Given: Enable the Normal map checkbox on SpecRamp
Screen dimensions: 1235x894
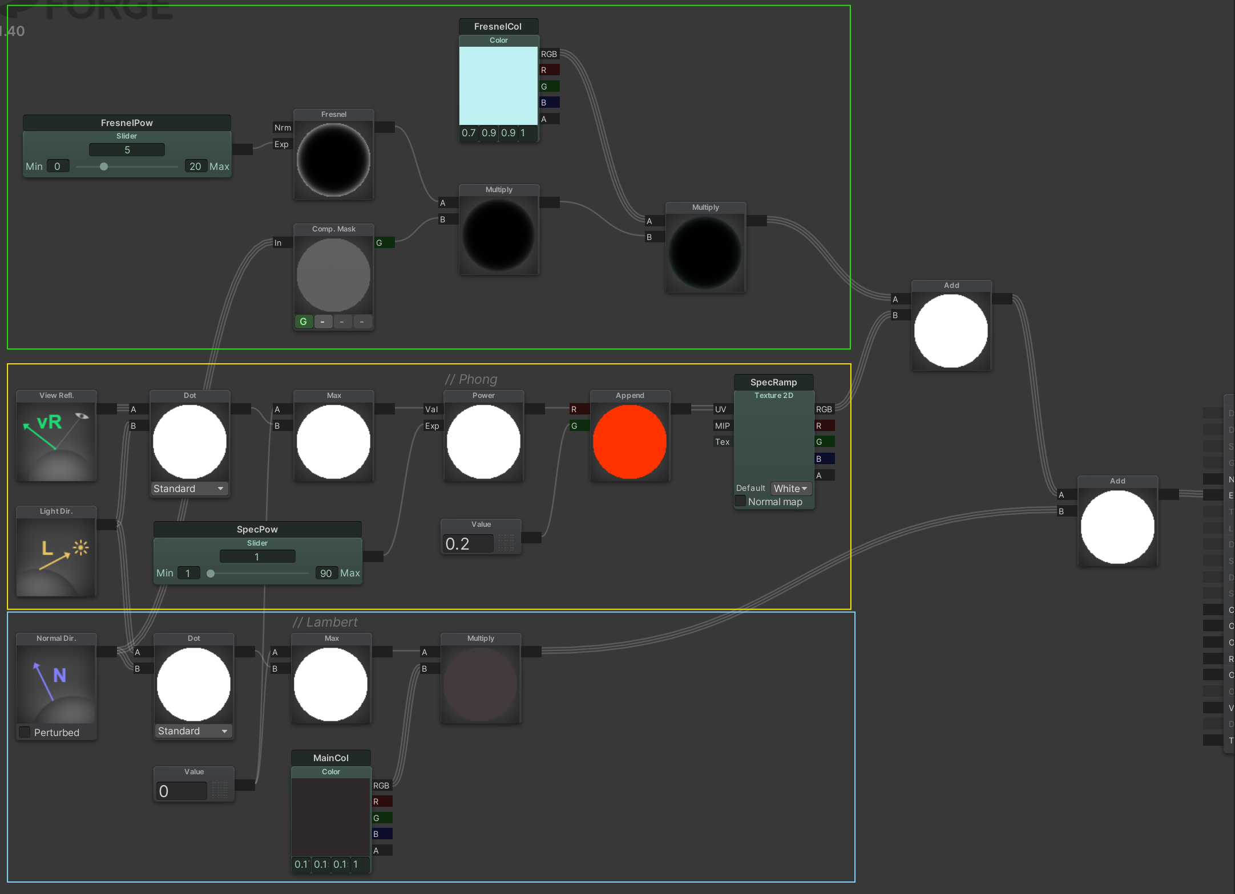Looking at the screenshot, I should click(740, 501).
